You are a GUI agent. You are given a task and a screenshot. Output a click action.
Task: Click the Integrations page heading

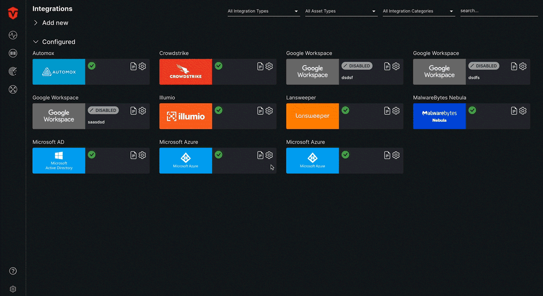coord(52,9)
